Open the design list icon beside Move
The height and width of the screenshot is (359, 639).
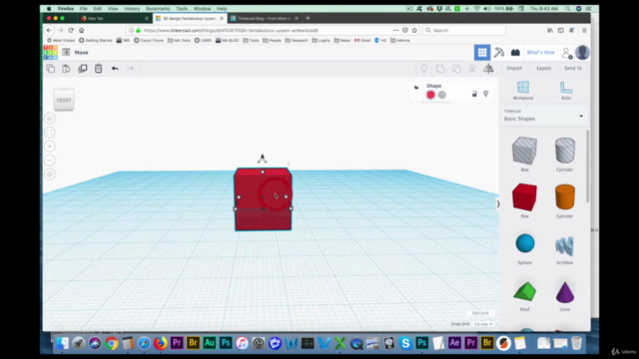(66, 52)
